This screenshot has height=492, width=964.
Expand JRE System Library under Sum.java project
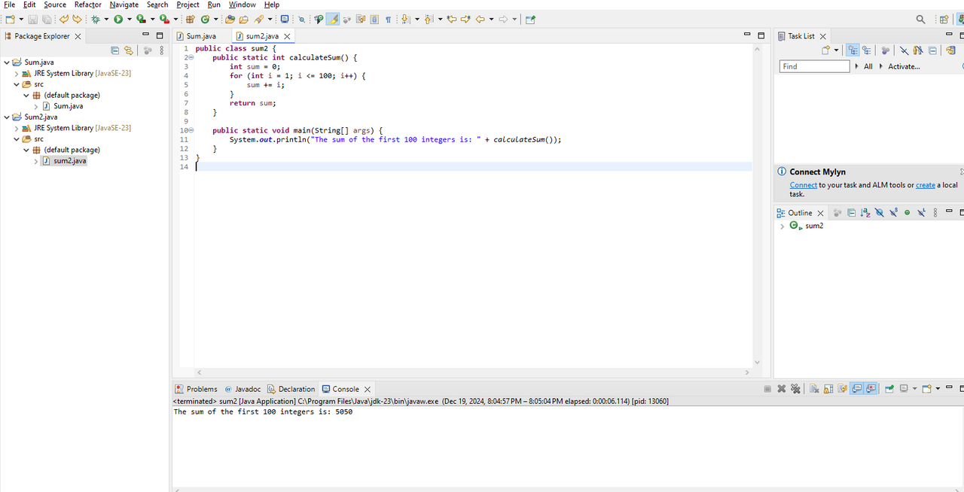[x=17, y=74]
